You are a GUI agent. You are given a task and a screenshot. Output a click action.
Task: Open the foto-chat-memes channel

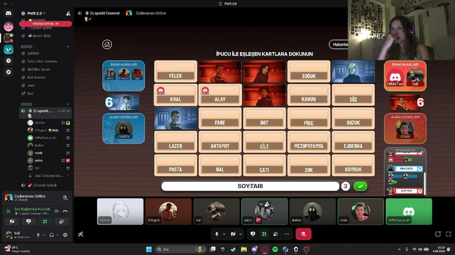click(42, 61)
